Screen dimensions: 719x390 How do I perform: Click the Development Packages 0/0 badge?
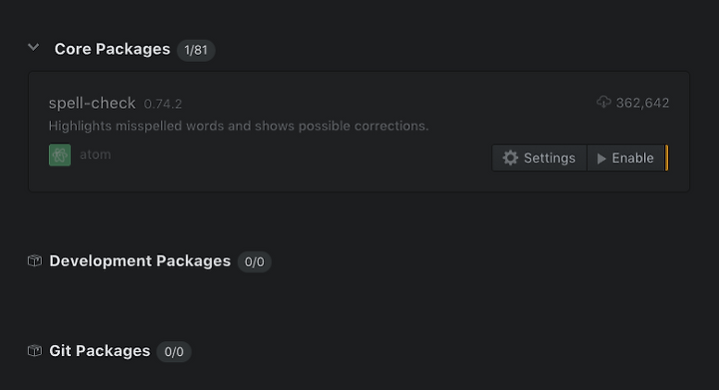coord(255,262)
